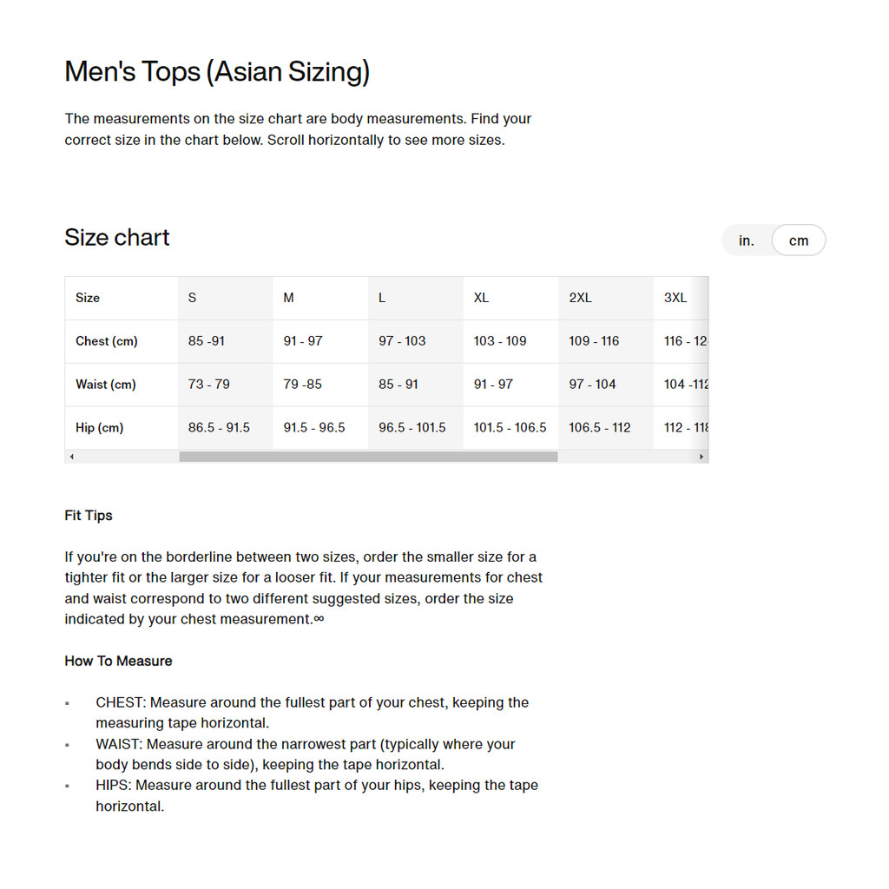
Task: Click the right scroll arrow of the size table
Action: (x=701, y=457)
